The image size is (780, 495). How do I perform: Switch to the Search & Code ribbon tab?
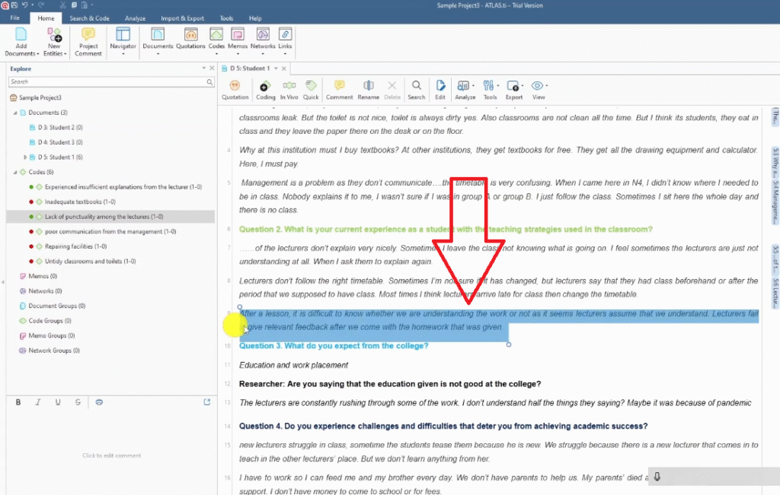[89, 17]
